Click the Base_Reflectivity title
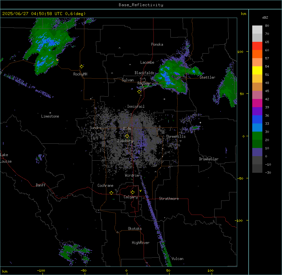Viewport: 282px width, 275px height. [141, 5]
